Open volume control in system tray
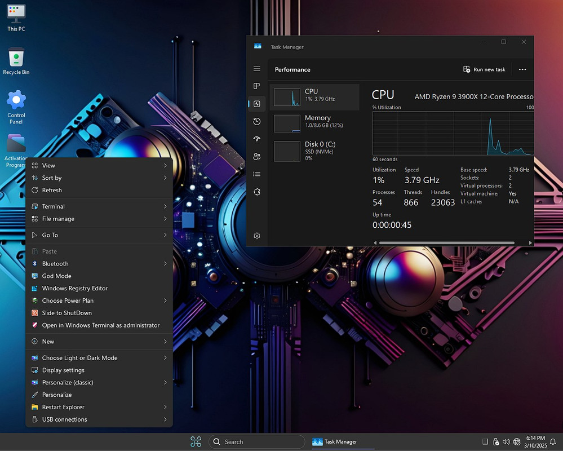Viewport: 563px width, 451px height. coord(506,441)
